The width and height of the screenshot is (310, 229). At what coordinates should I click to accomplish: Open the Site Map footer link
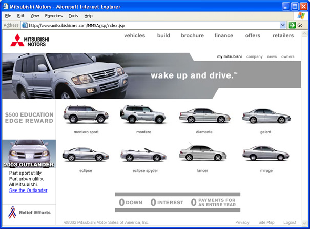tap(266, 222)
